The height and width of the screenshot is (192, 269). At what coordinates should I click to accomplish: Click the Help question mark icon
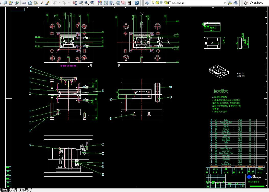tap(137, 3)
